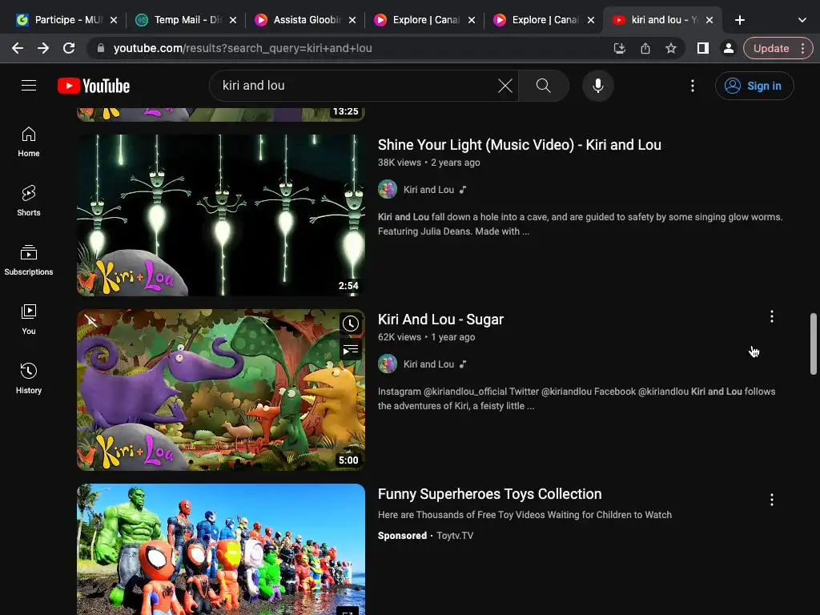Screen dimensions: 820x615
Task: Bookmark this page with the star
Action: [x=671, y=49]
